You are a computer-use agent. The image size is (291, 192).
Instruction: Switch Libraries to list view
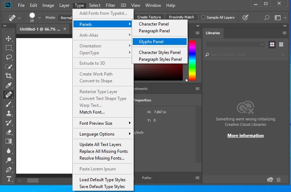coord(281,45)
